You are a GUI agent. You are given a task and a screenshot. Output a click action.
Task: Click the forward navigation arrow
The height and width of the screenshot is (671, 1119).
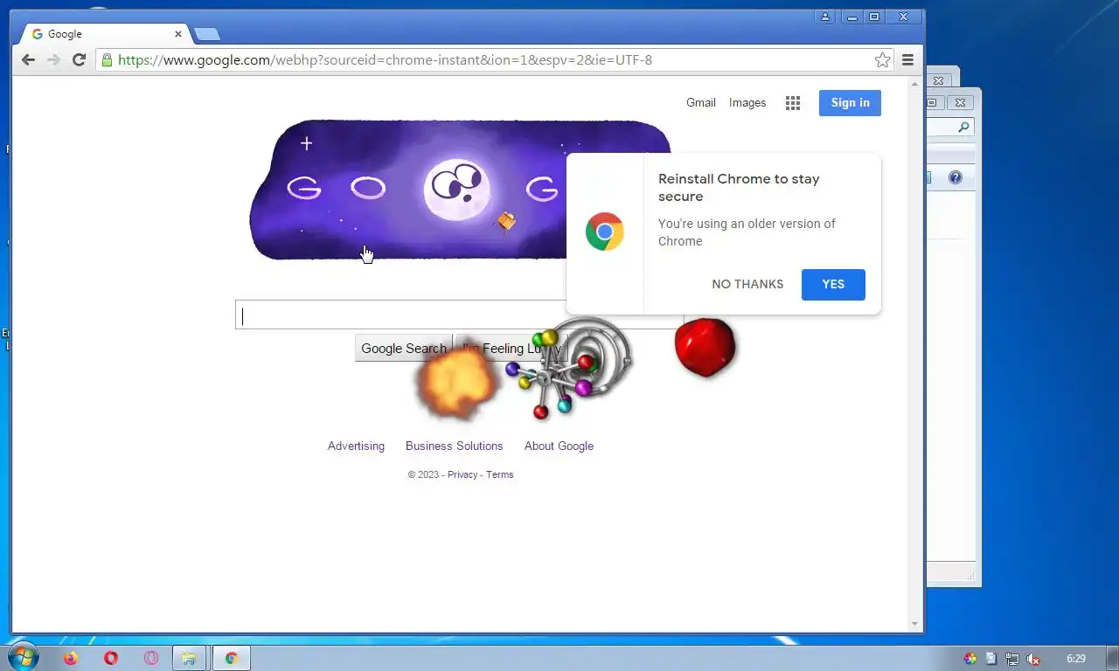[53, 59]
